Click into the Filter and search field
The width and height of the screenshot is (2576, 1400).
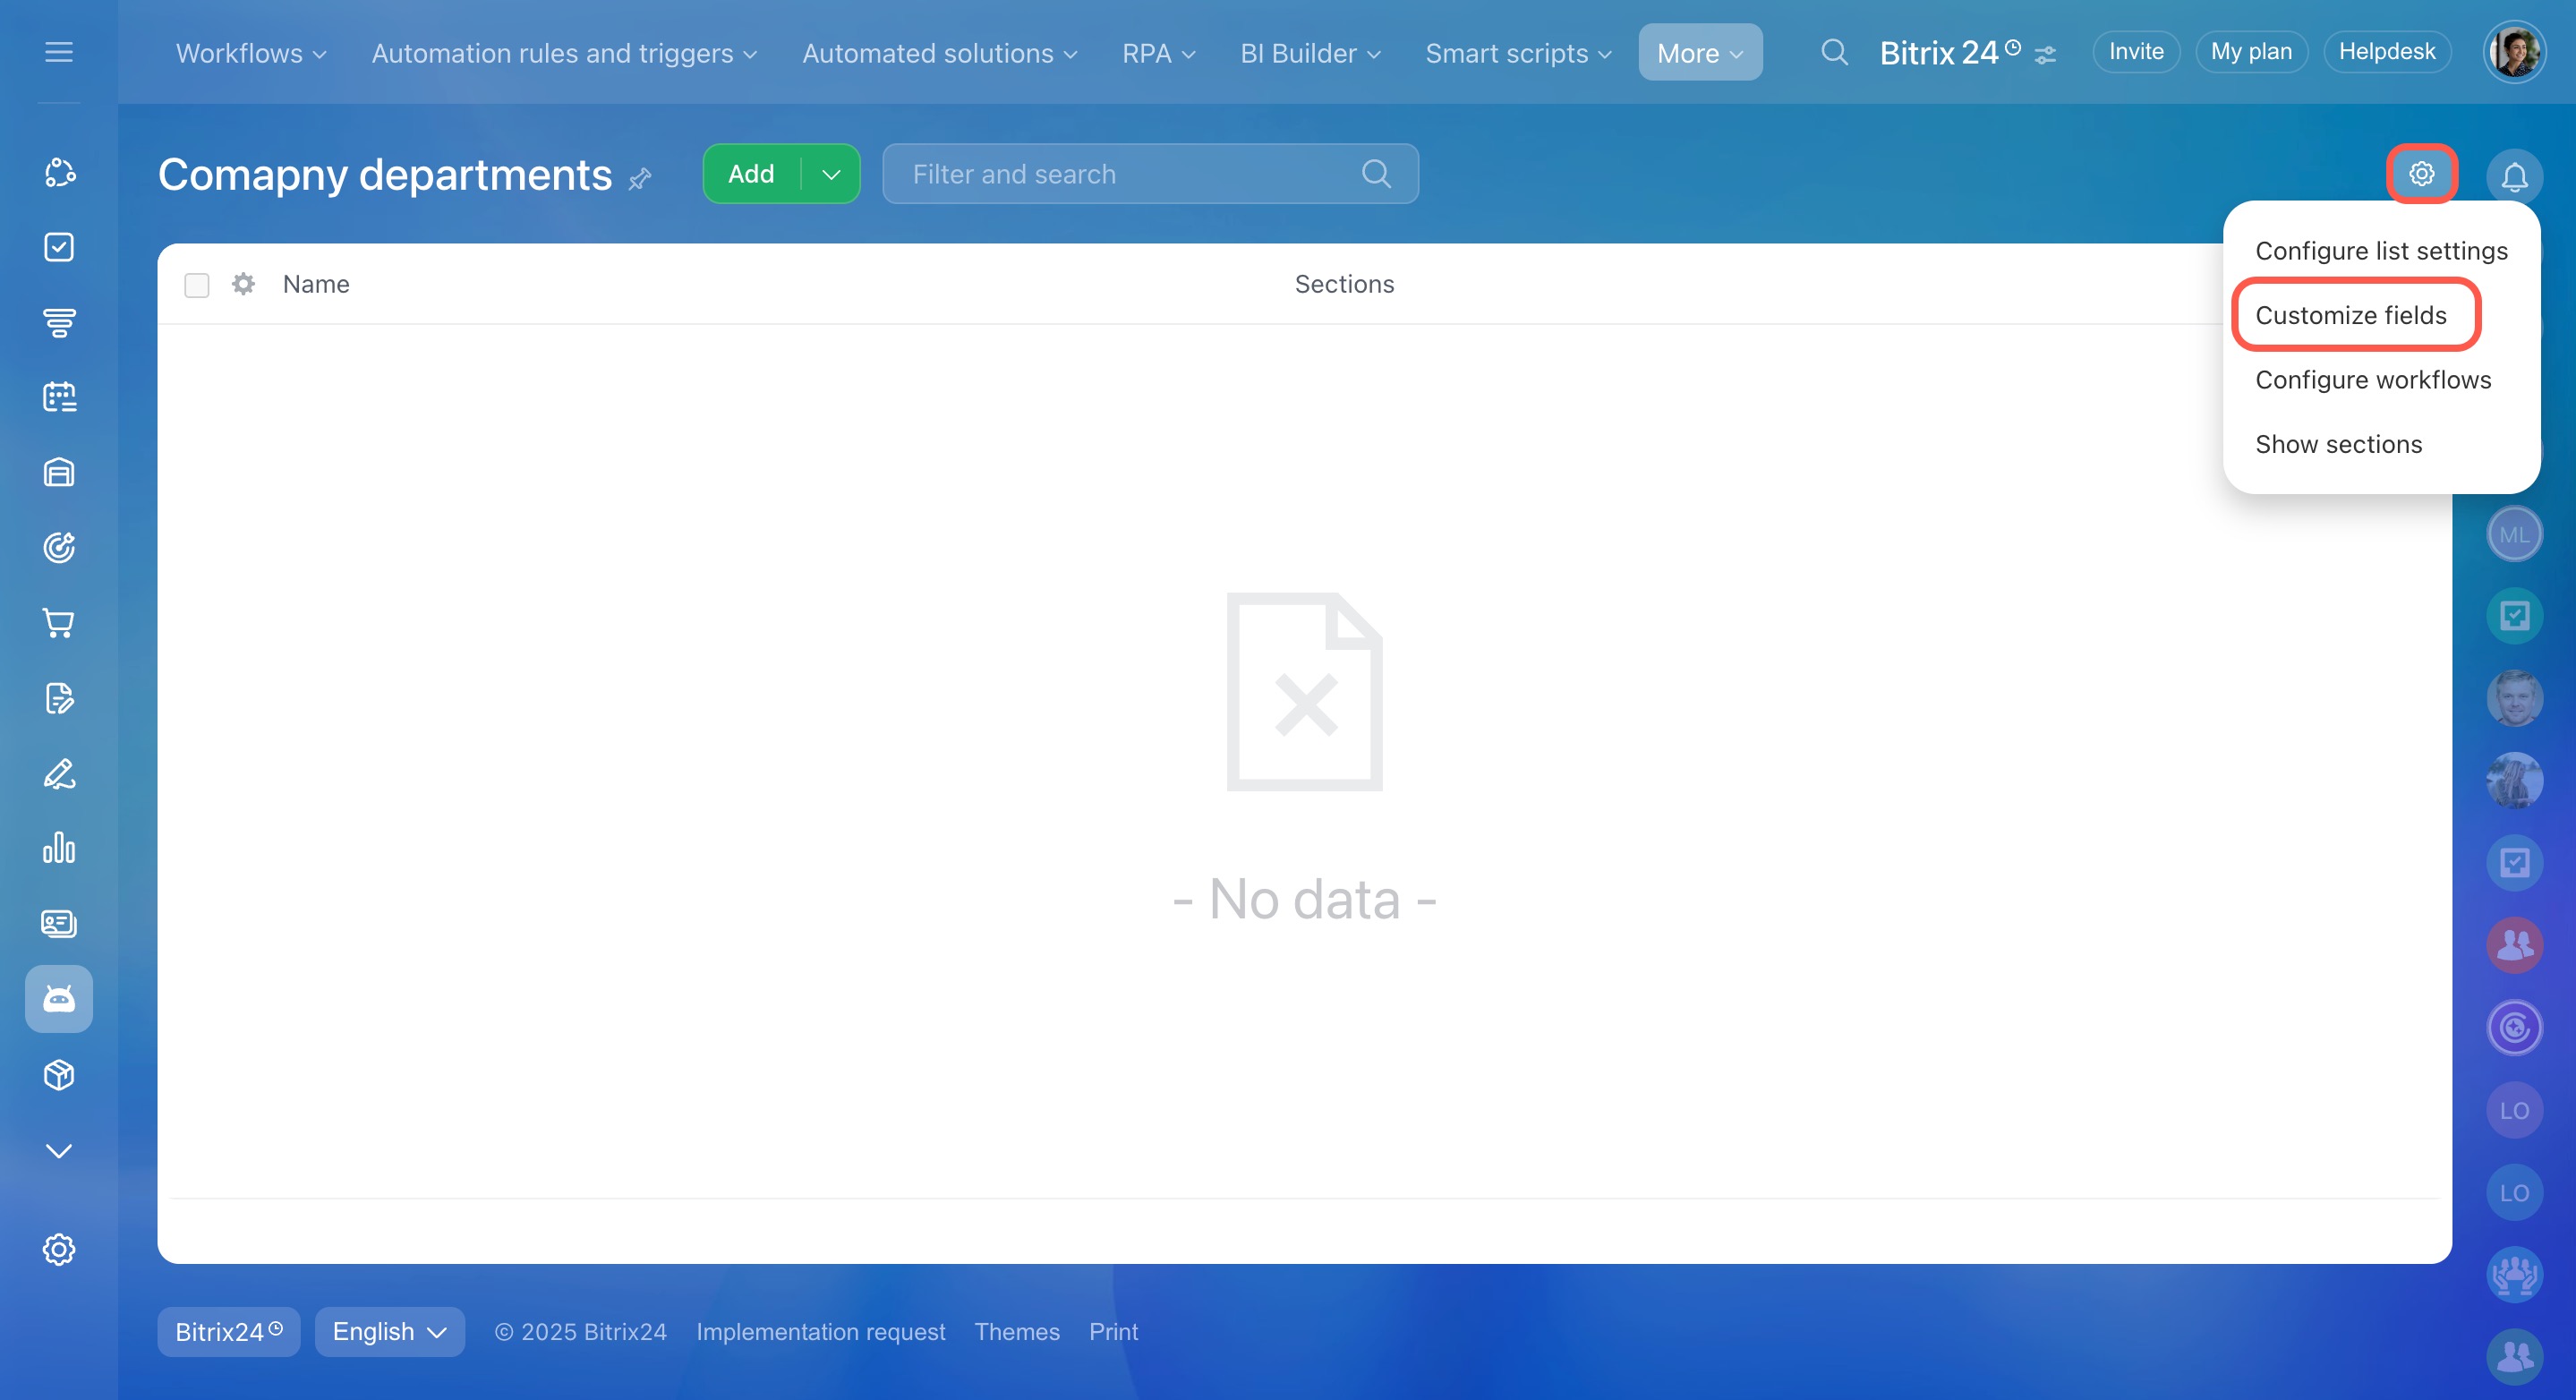click(1150, 174)
